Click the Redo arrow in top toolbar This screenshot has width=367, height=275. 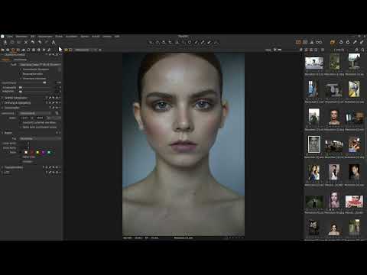[x=40, y=42]
